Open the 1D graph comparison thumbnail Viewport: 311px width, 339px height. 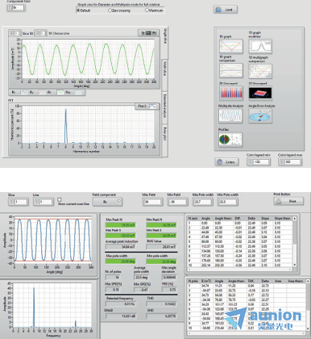(x=231, y=70)
